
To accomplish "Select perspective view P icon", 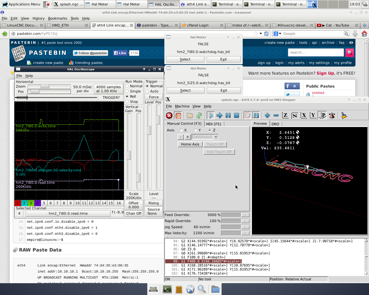I will click(x=323, y=116).
